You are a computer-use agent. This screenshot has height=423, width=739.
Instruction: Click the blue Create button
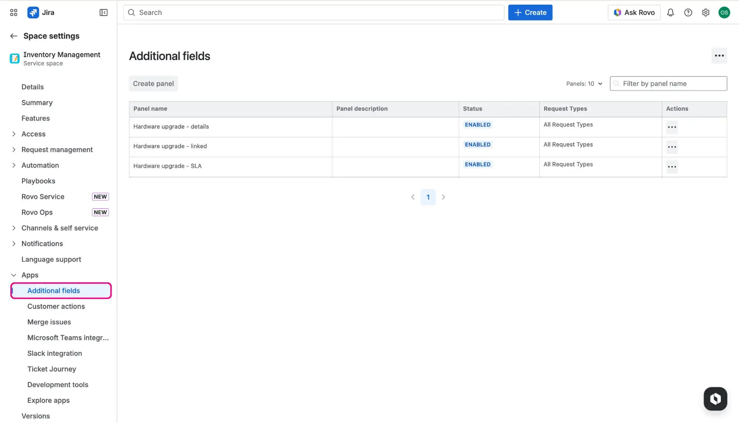coord(530,12)
